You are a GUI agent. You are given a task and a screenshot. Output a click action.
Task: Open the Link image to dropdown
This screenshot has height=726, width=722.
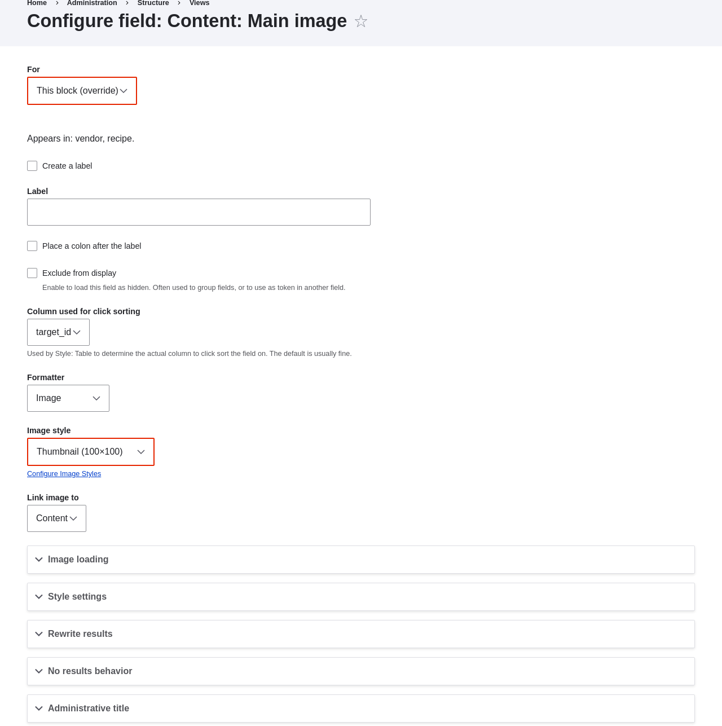coord(56,518)
